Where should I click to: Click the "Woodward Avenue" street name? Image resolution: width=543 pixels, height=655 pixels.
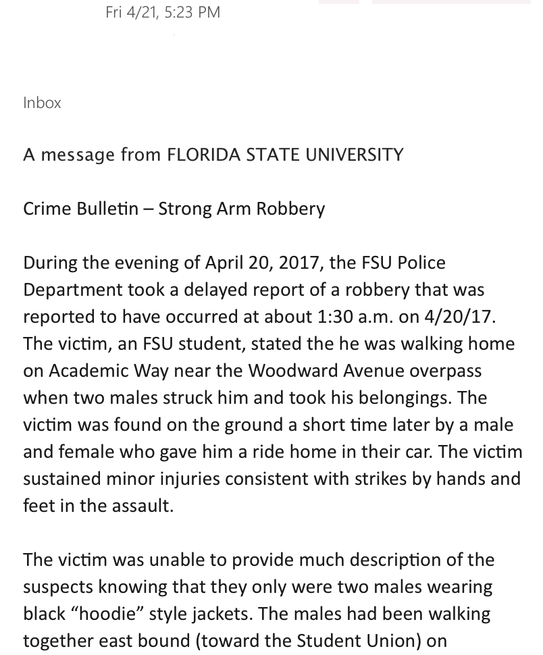pyautogui.click(x=329, y=371)
